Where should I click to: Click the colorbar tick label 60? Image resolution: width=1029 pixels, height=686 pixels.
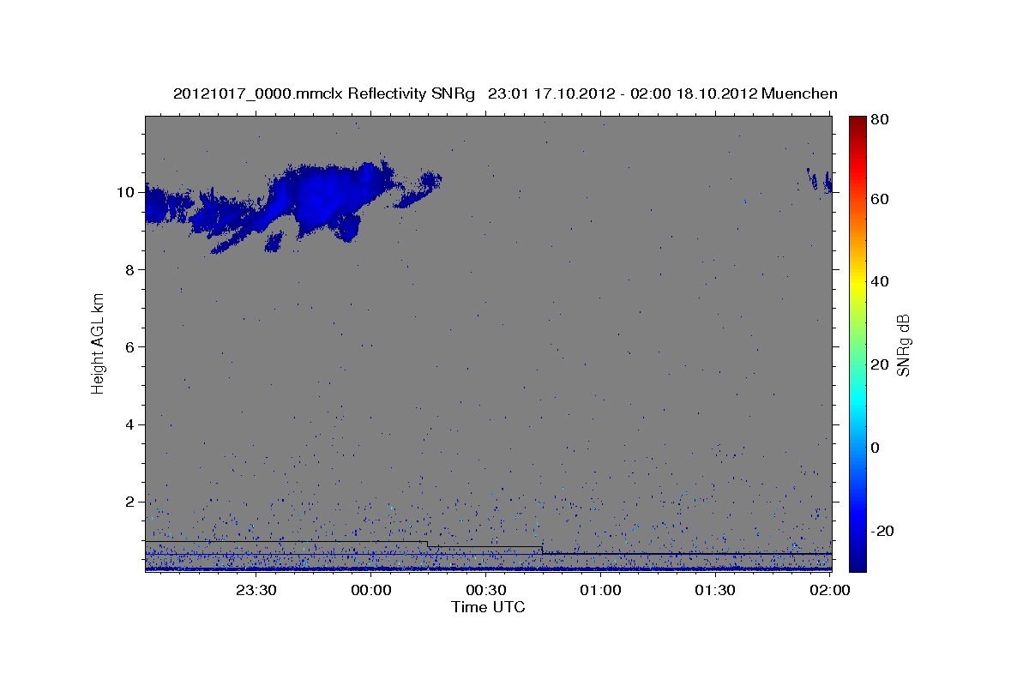[x=879, y=199]
